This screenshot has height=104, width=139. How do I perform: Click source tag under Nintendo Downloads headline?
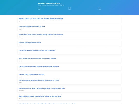[x=21, y=91]
